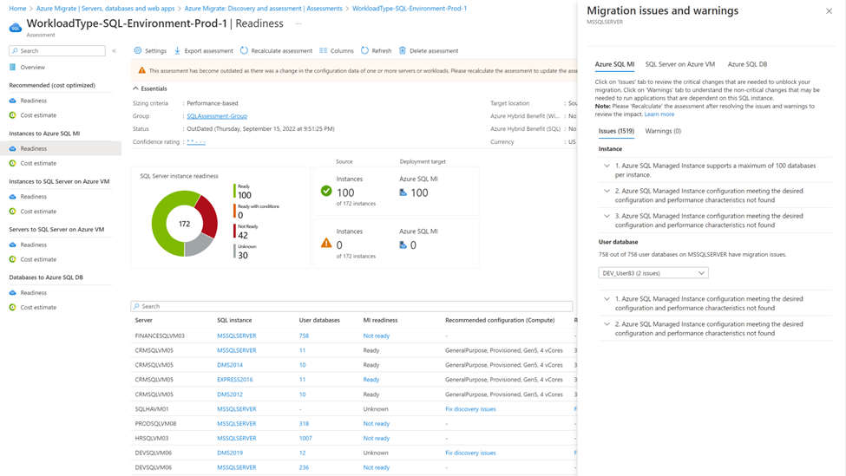Click the Export assessment download icon
846x476 pixels.
[x=177, y=50]
